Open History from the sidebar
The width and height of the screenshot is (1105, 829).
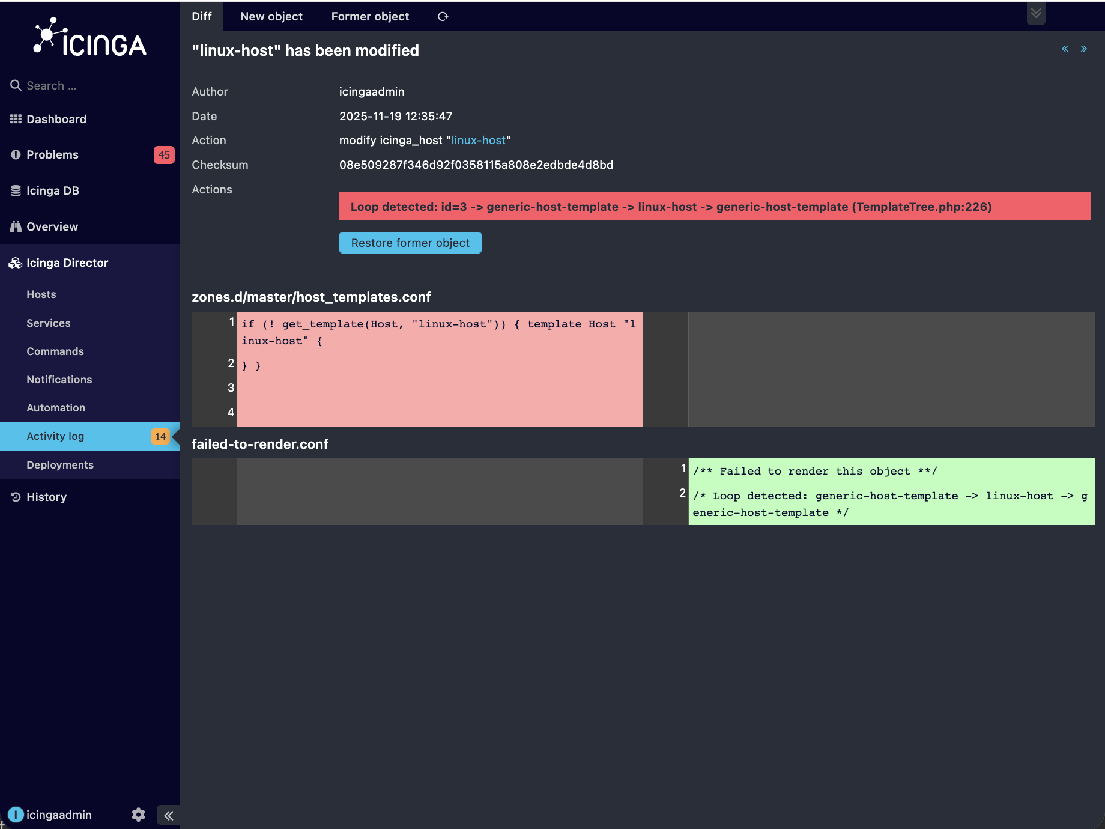click(x=46, y=497)
